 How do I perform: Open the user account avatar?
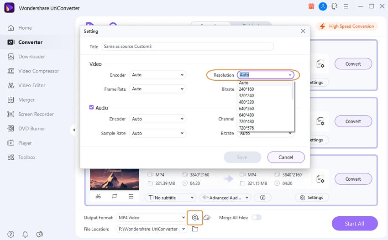coord(323,6)
